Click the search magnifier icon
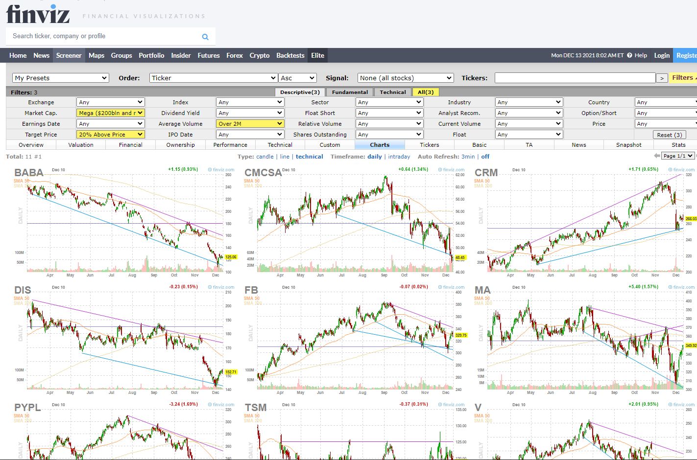 [x=205, y=37]
